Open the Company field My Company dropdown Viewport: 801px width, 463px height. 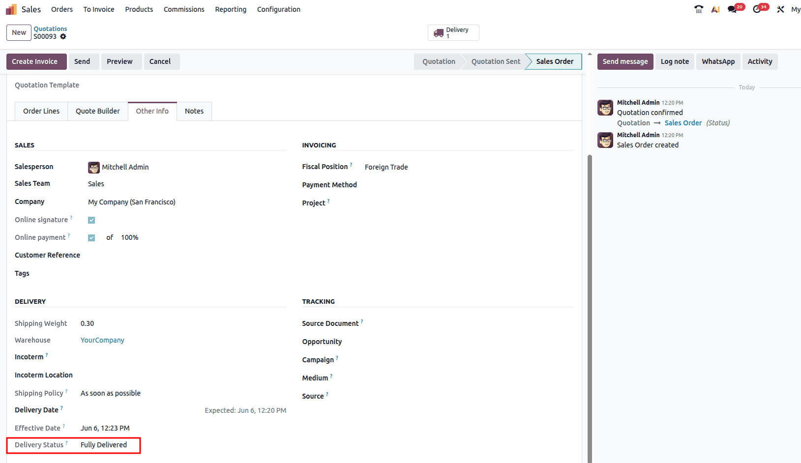coord(187,202)
